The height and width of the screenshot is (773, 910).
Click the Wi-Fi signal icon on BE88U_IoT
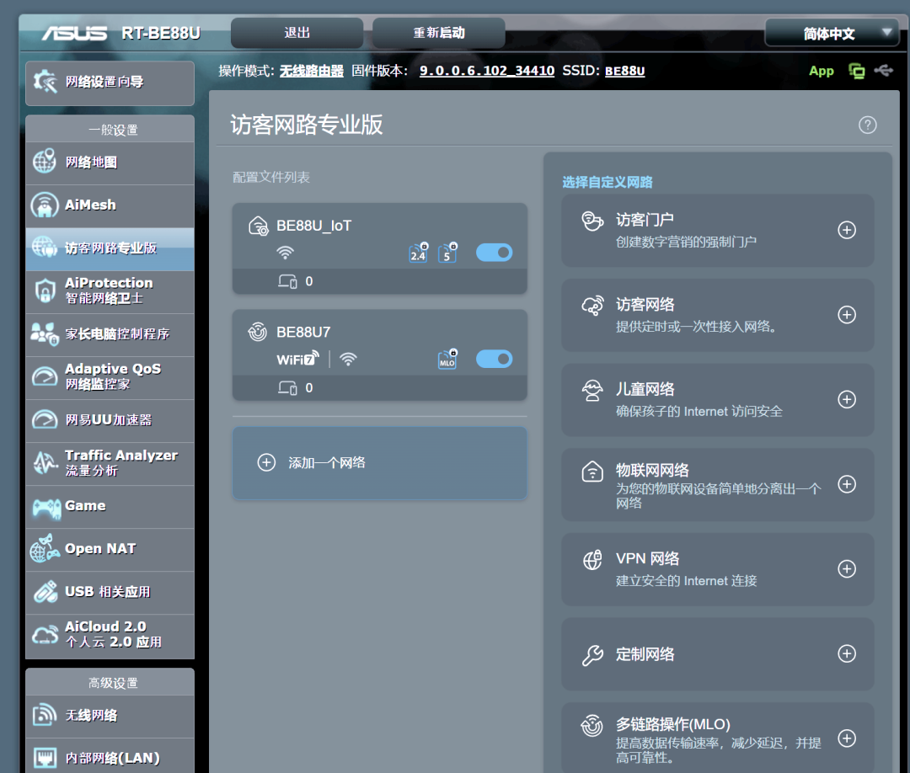[x=285, y=253]
